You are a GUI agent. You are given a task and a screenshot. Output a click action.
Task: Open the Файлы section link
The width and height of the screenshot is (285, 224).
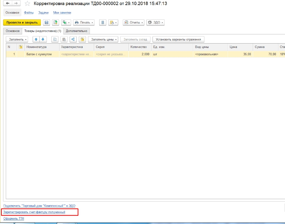pyautogui.click(x=29, y=13)
